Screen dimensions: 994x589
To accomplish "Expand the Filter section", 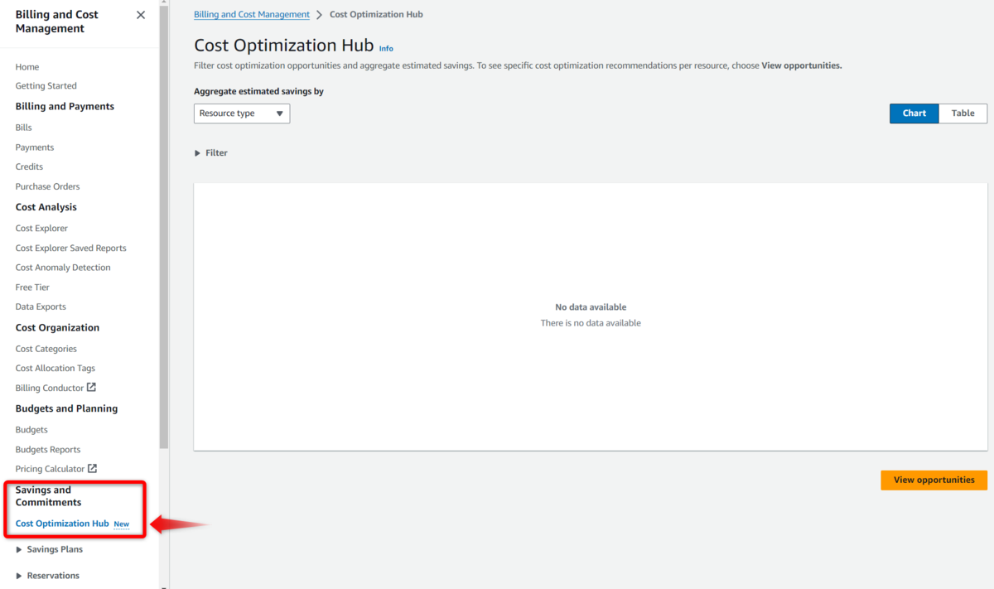I will [x=210, y=153].
